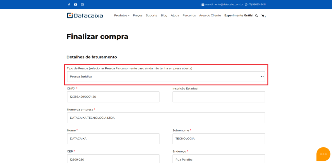The image size is (332, 163).
Task: Focus the Nome da empresa field
Action: [166, 118]
